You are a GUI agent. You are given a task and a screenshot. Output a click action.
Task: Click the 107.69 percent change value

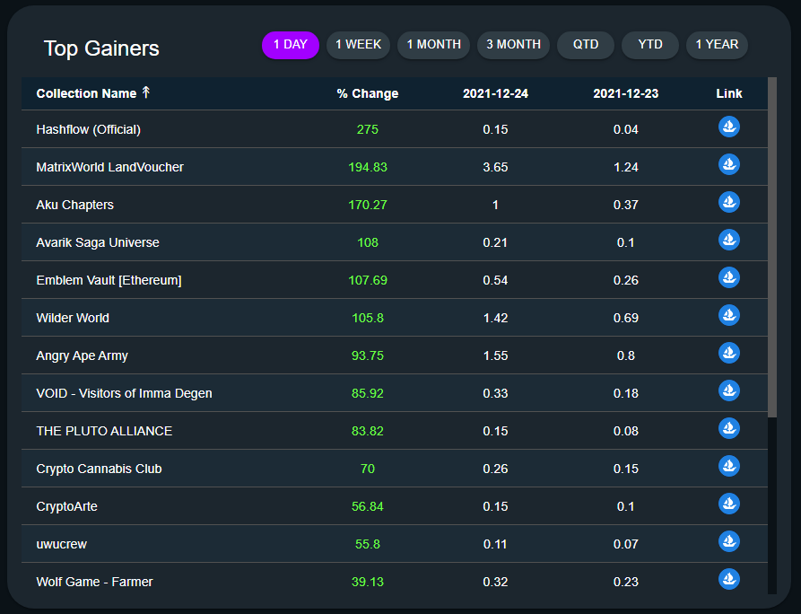(x=368, y=280)
